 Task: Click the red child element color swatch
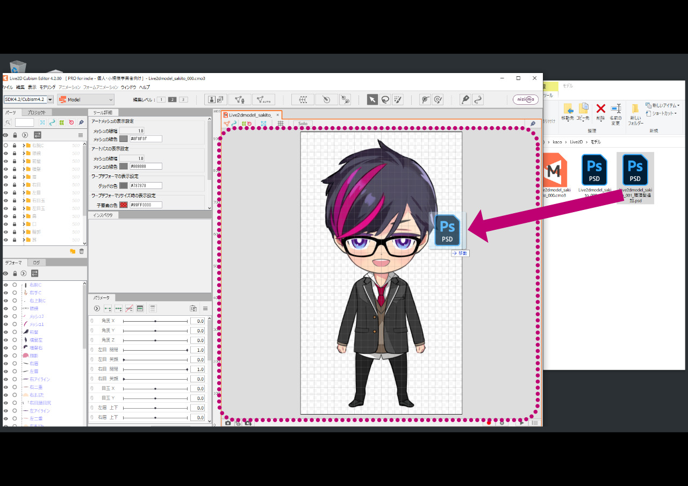click(124, 205)
